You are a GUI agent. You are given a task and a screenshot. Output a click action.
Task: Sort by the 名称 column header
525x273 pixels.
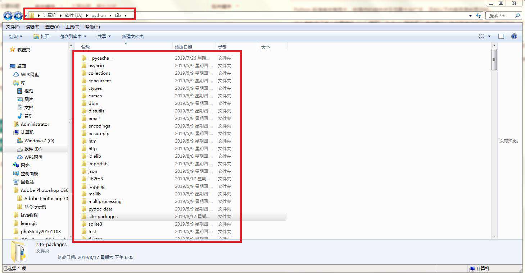click(x=85, y=47)
